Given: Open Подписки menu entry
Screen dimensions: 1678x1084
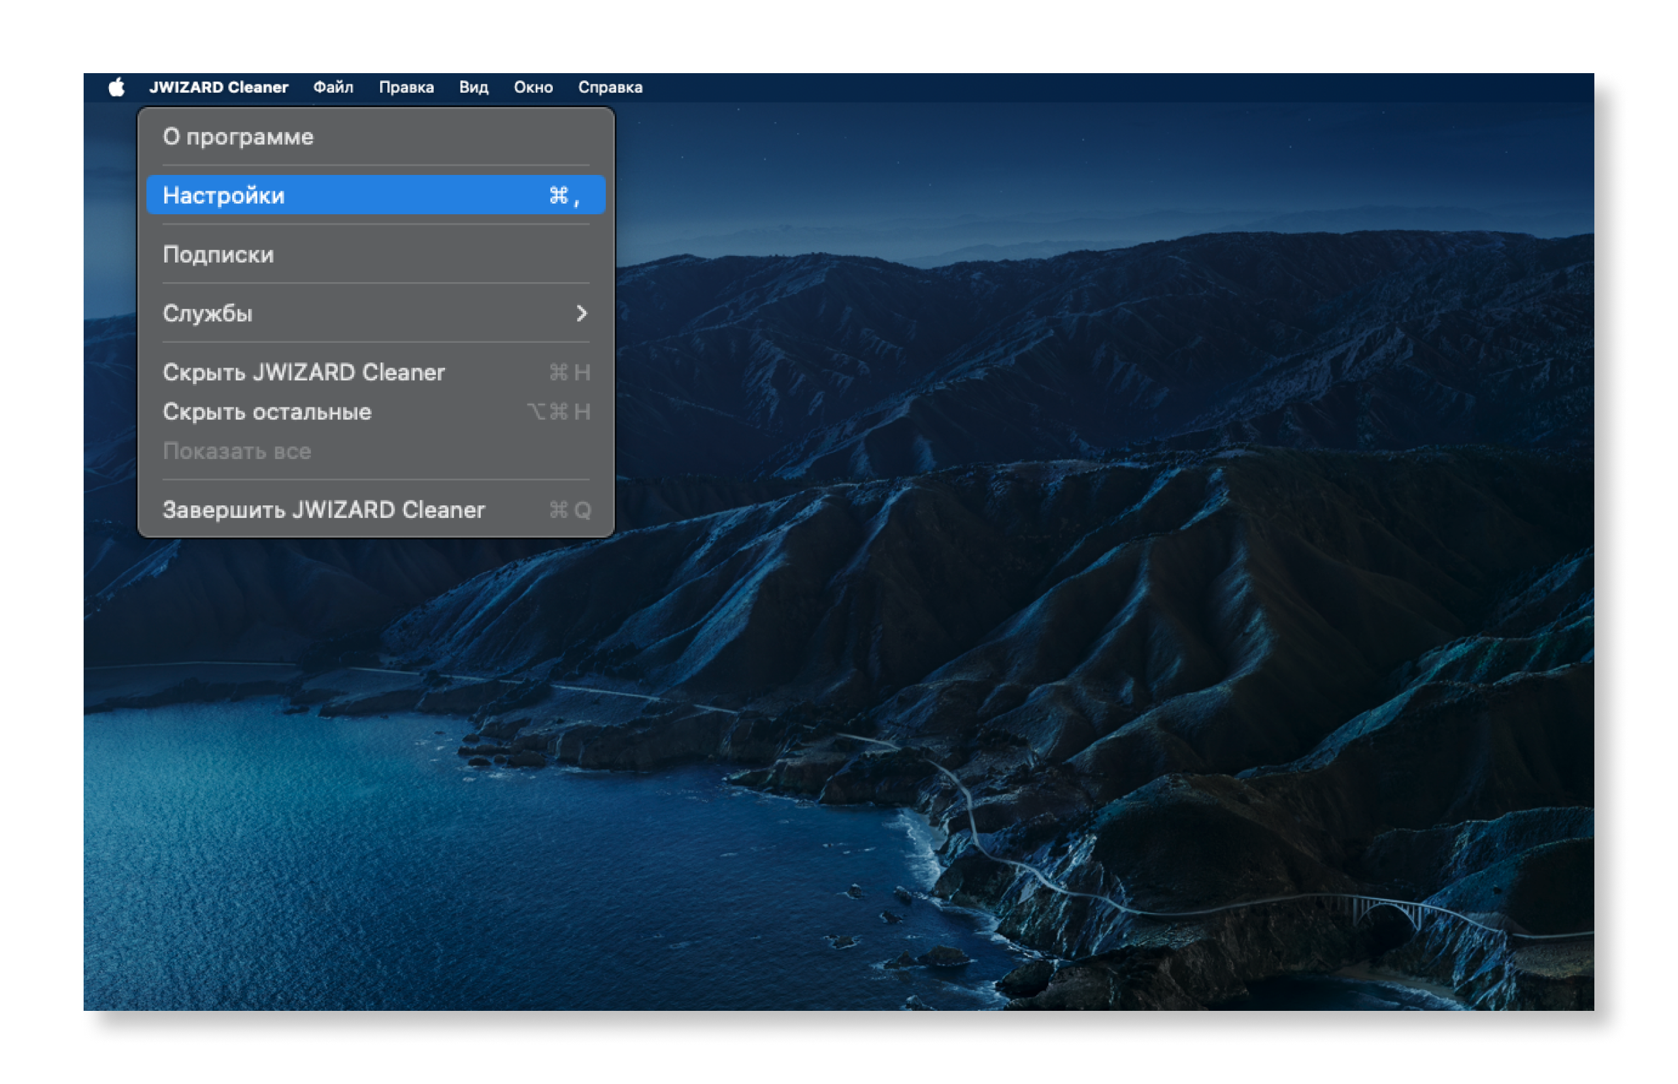Looking at the screenshot, I should [375, 254].
